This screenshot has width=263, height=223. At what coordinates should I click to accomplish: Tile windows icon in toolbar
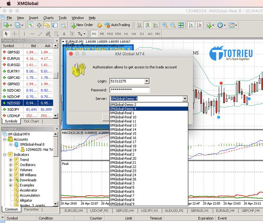pos(181,25)
